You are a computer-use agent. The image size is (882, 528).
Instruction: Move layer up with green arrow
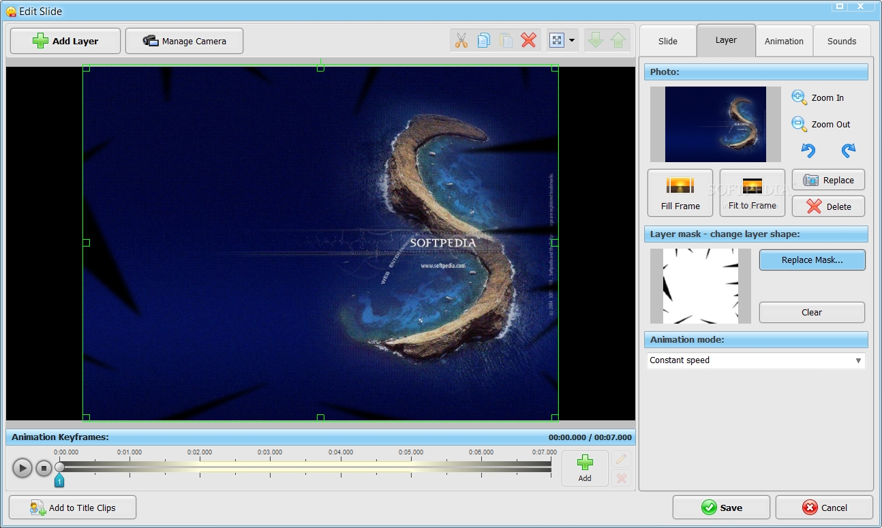(618, 41)
